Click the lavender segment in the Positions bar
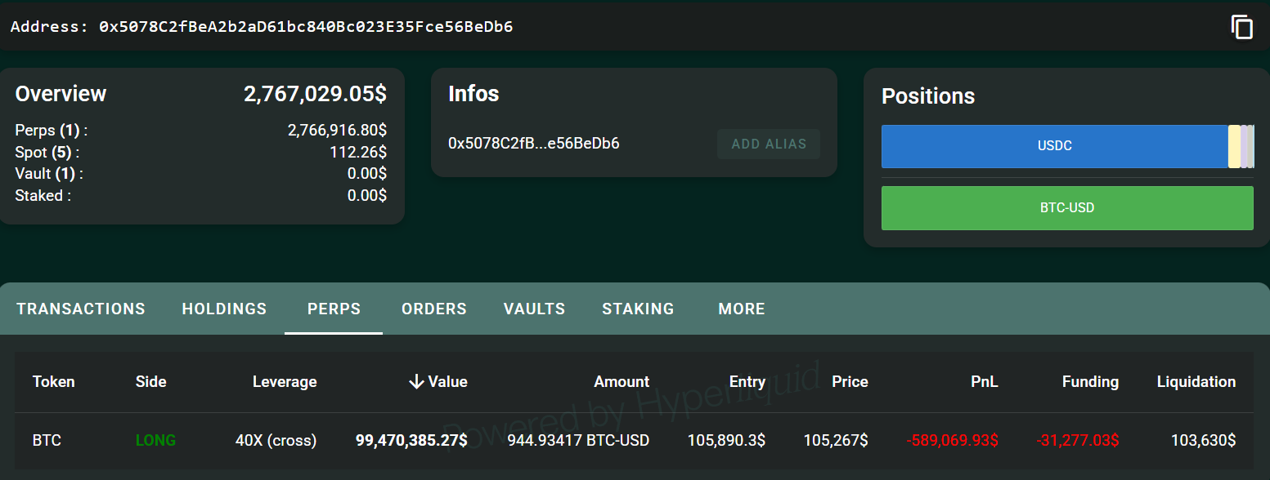This screenshot has width=1270, height=480. tap(1244, 145)
